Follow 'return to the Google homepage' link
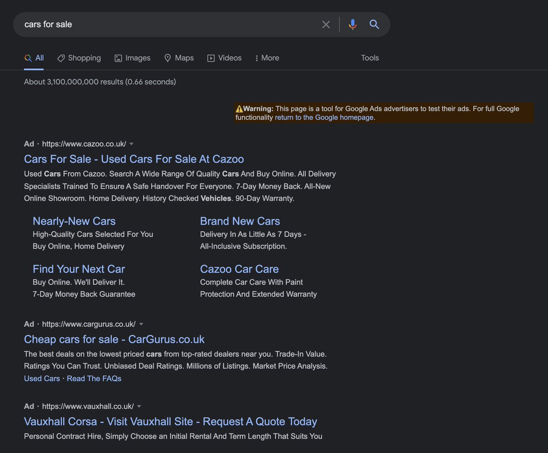Viewport: 548px width, 453px height. click(x=324, y=117)
